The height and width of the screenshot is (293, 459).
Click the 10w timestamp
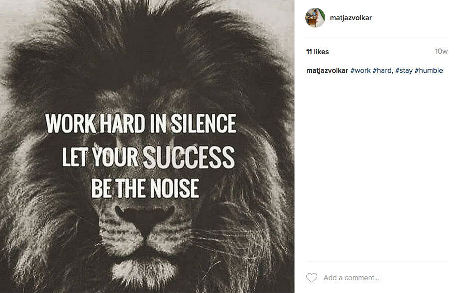[441, 52]
